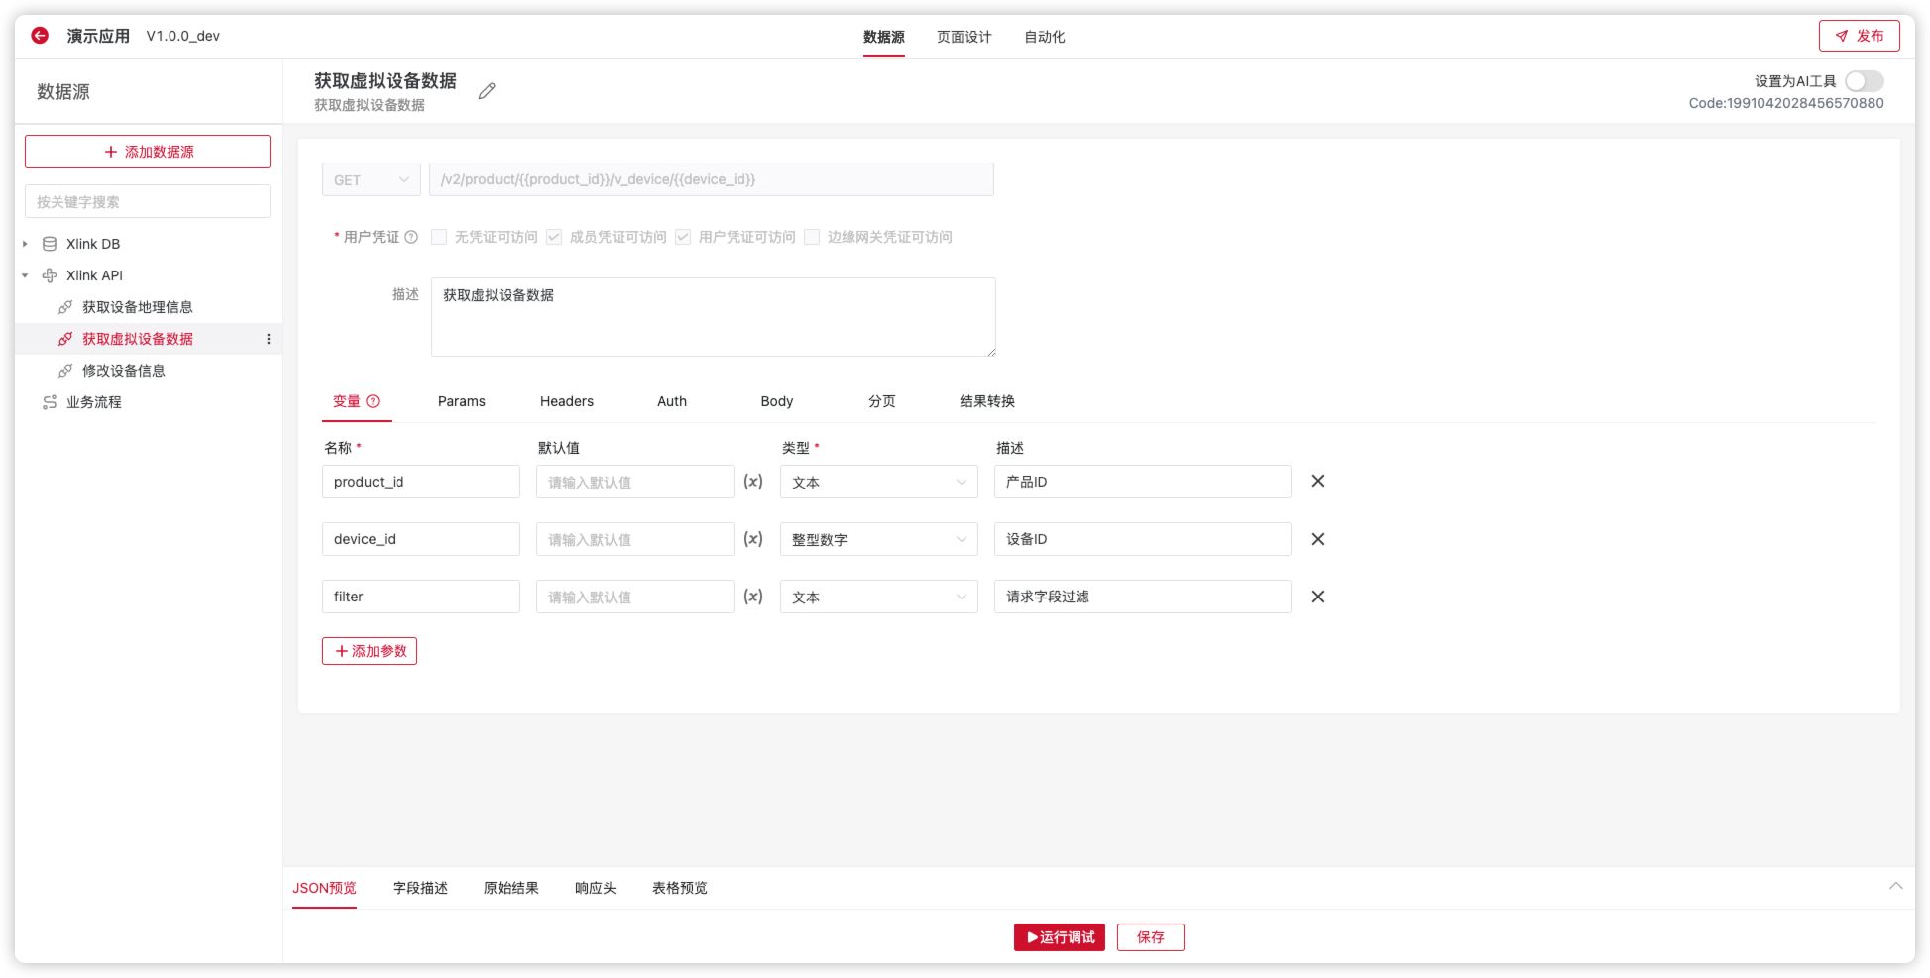This screenshot has width=1930, height=978.
Task: Click the info icon next to 变量 tab
Action: pyautogui.click(x=373, y=400)
